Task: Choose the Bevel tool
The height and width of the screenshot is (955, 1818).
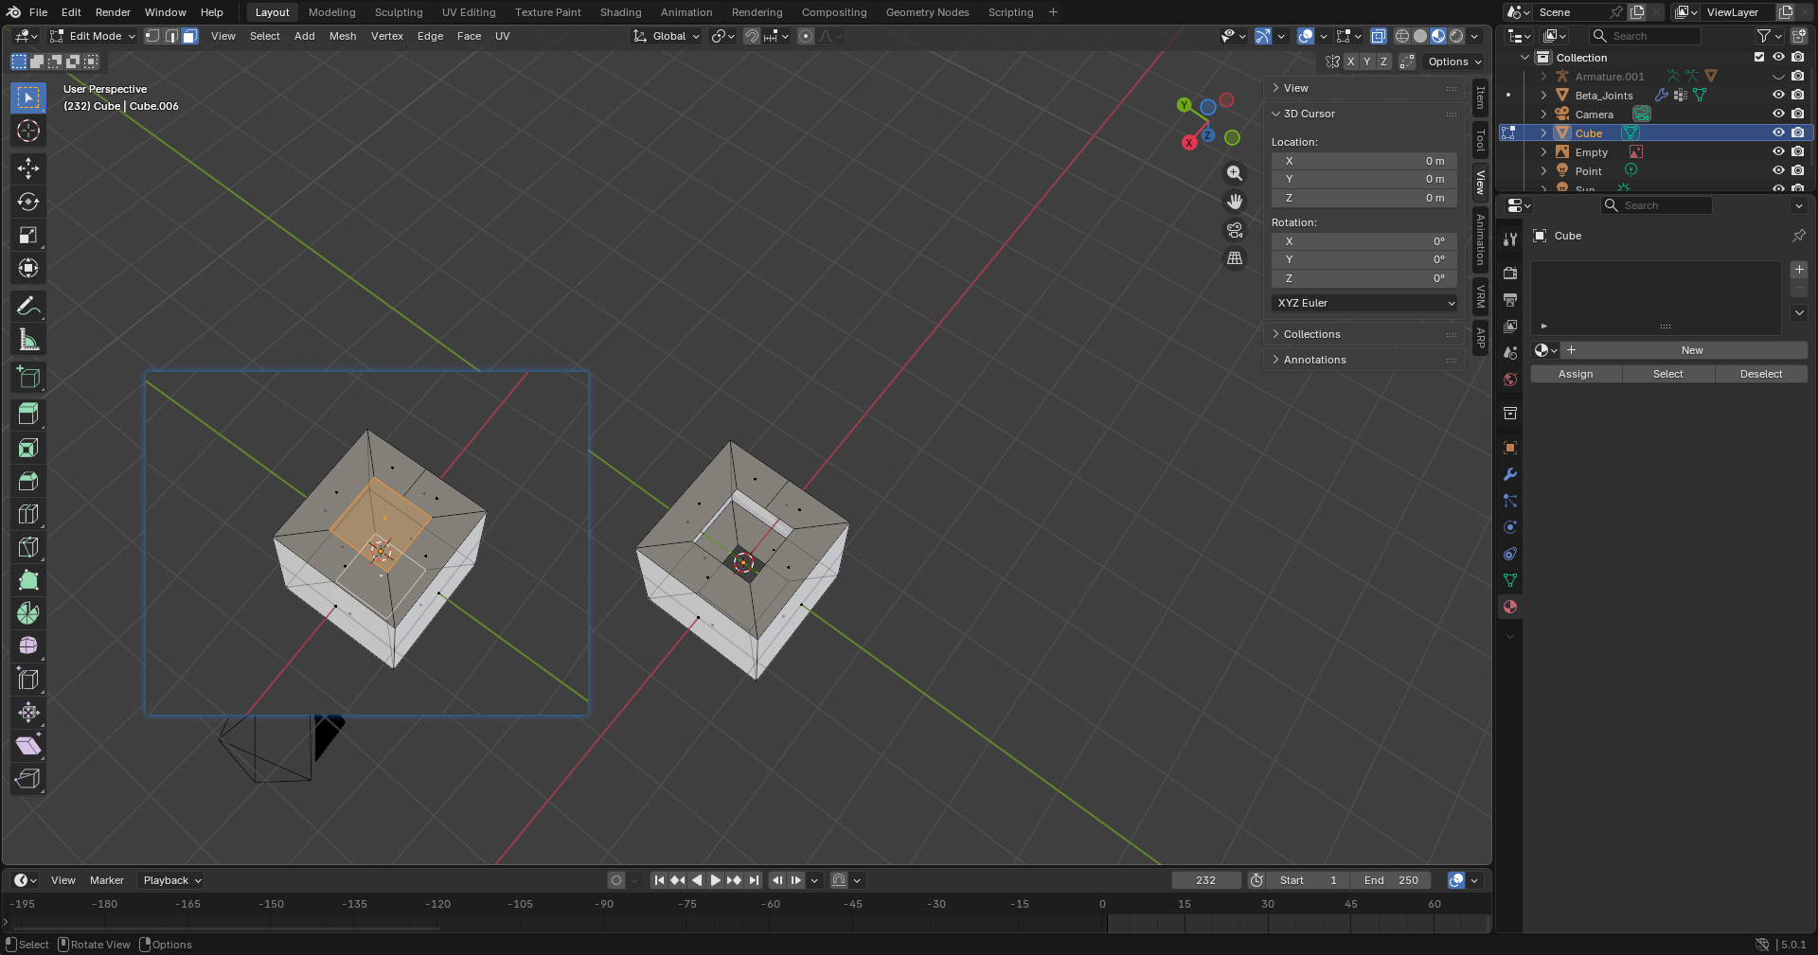Action: (28, 481)
